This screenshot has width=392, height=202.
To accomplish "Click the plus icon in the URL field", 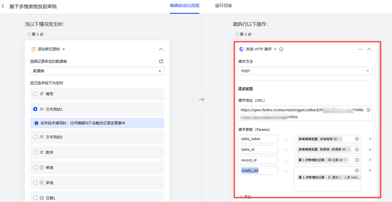I will click(x=368, y=110).
